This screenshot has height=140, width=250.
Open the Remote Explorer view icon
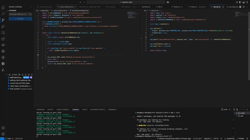(x=3, y=33)
